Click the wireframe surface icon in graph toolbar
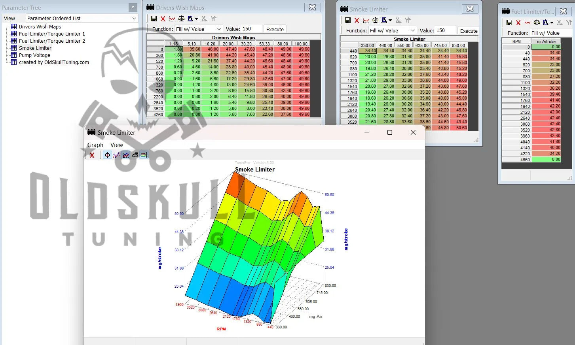Image resolution: width=575 pixels, height=345 pixels. coord(135,155)
